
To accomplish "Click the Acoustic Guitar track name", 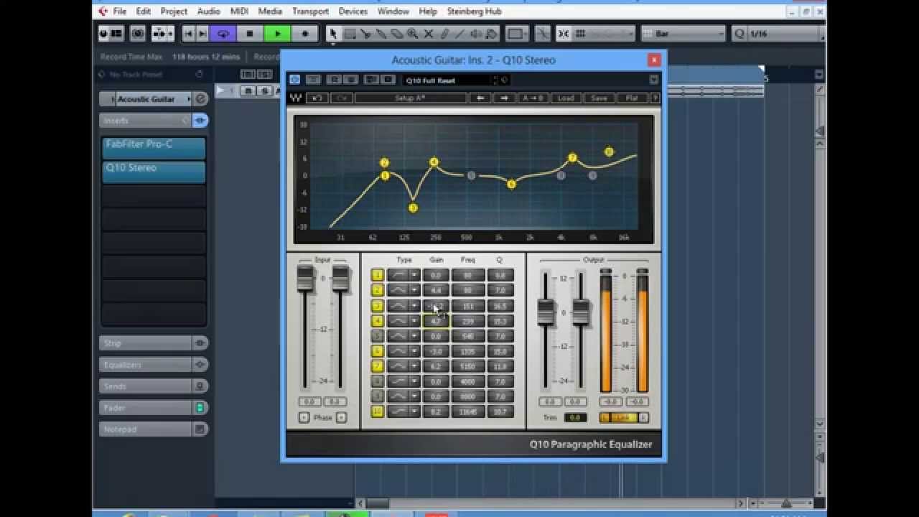I will point(146,99).
